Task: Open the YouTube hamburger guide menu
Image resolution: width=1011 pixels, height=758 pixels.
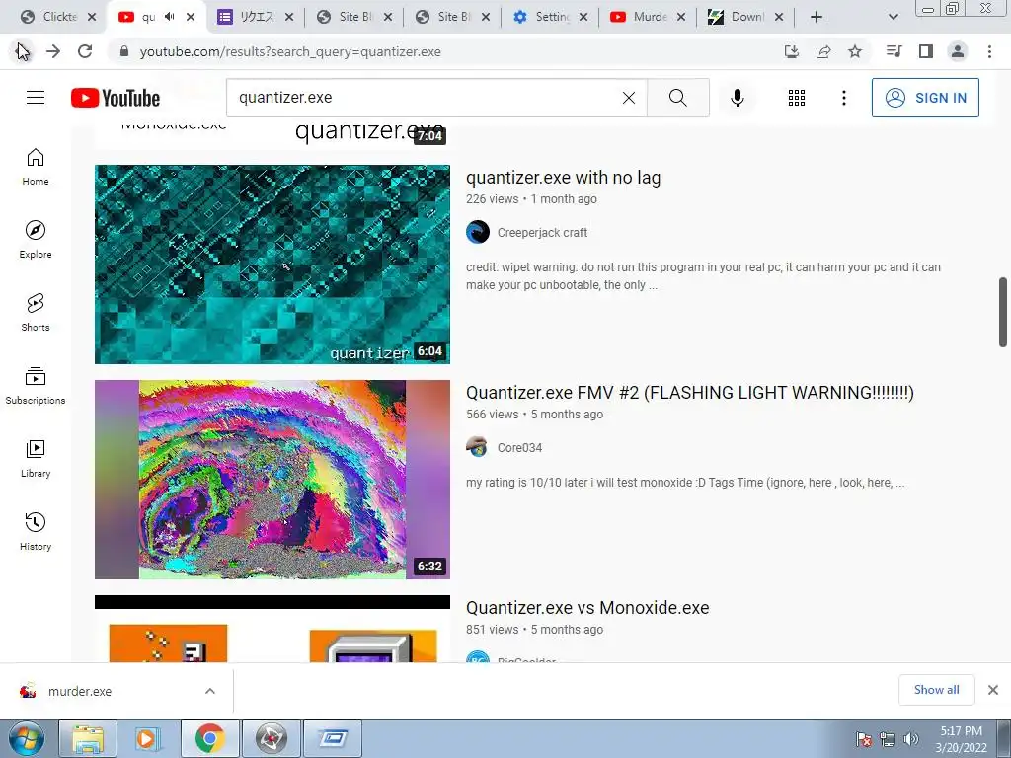Action: point(36,98)
